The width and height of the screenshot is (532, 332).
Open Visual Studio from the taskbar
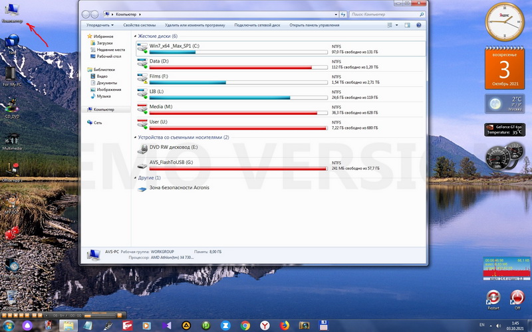tap(167, 325)
